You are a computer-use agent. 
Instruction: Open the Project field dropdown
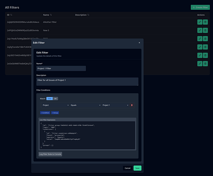click(55, 105)
